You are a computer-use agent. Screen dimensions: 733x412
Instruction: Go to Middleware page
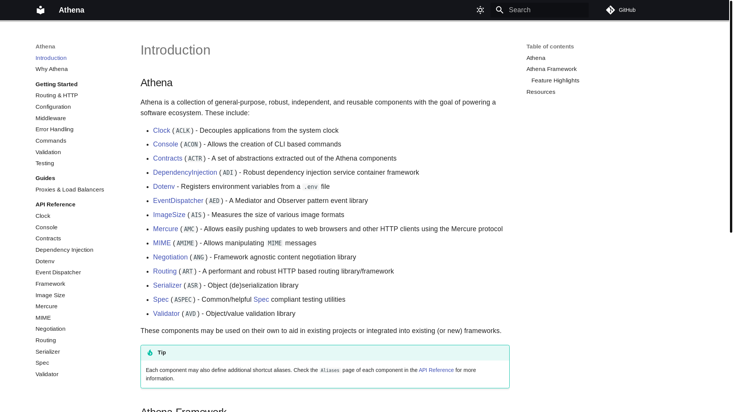51,118
